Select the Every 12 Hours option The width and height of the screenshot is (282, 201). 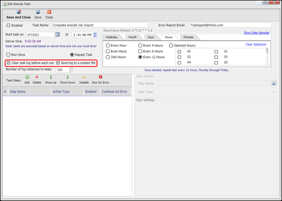click(x=140, y=57)
